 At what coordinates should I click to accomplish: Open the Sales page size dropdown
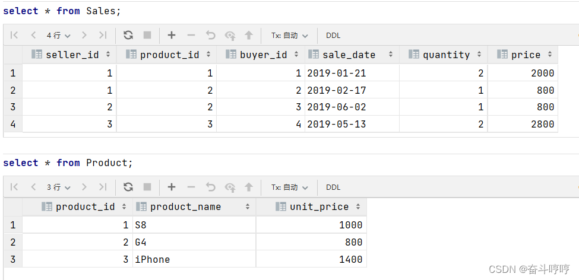pyautogui.click(x=58, y=35)
